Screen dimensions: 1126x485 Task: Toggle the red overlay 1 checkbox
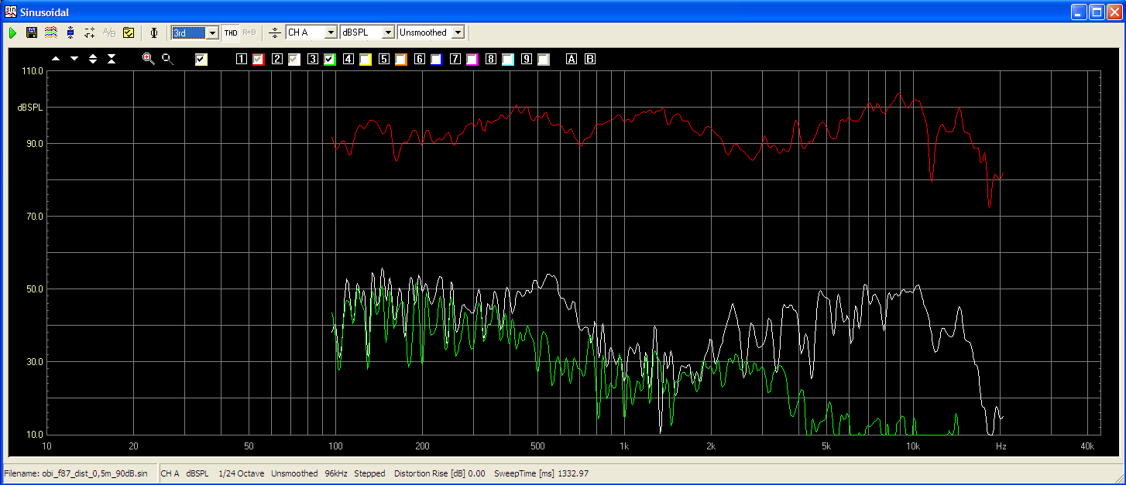259,60
